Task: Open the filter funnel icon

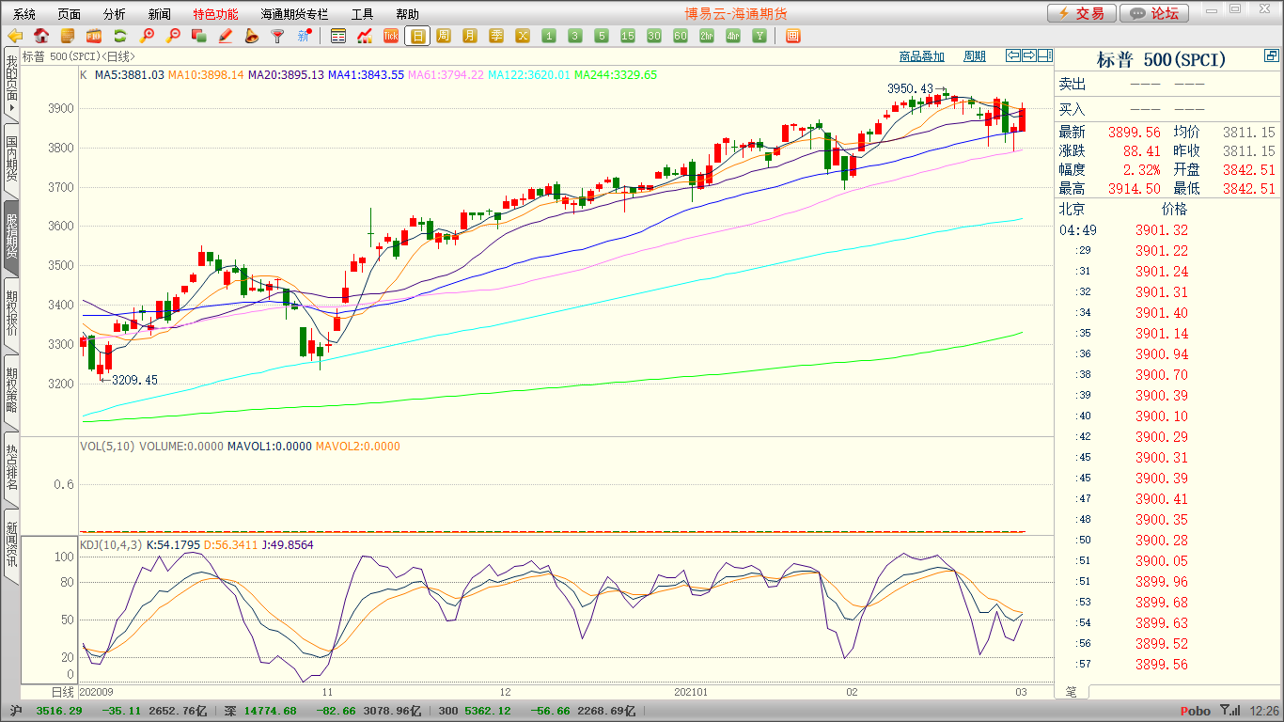Action: click(277, 37)
